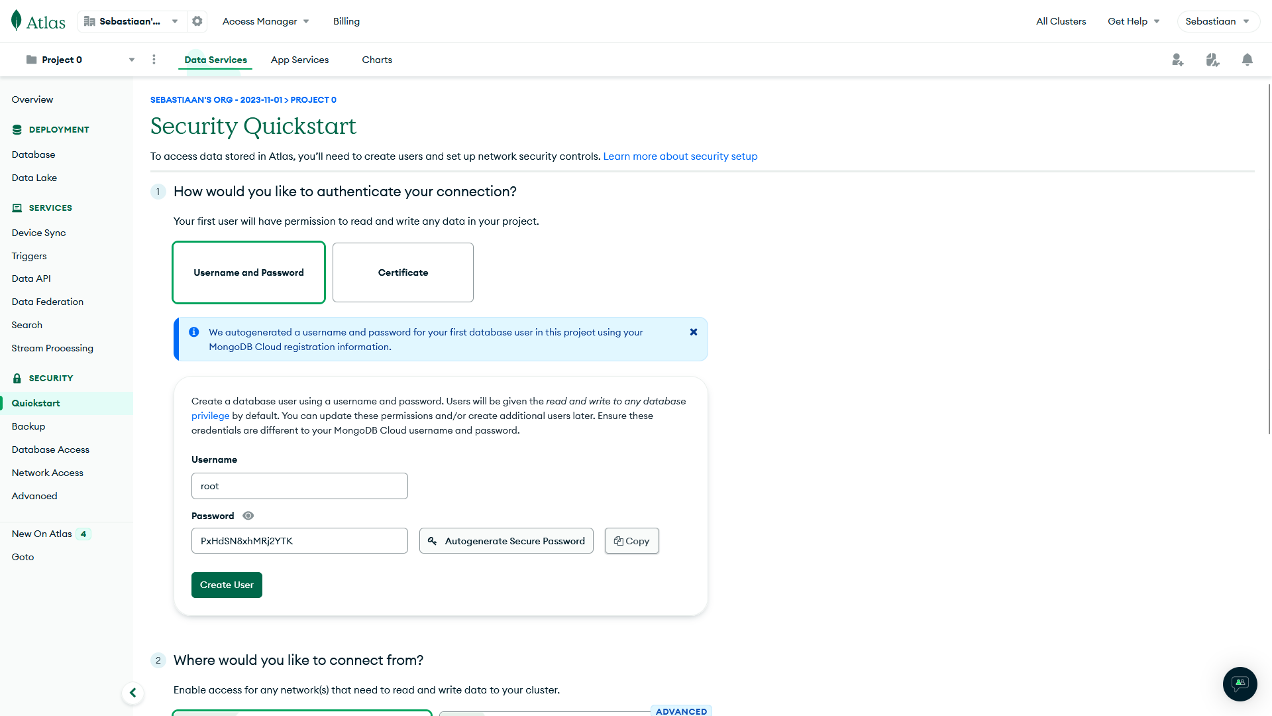Switch to the App Services tab
The image size is (1272, 716).
(x=299, y=60)
